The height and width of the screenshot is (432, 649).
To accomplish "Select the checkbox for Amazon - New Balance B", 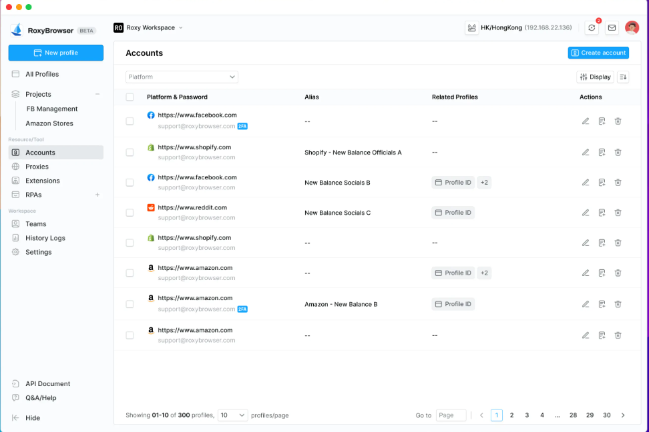I will click(130, 304).
